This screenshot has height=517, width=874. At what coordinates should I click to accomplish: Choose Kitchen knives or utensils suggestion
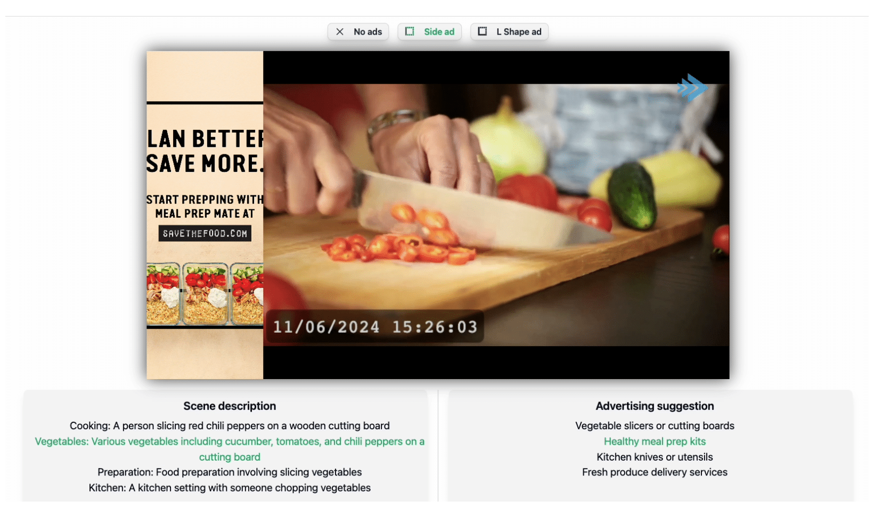pos(655,457)
